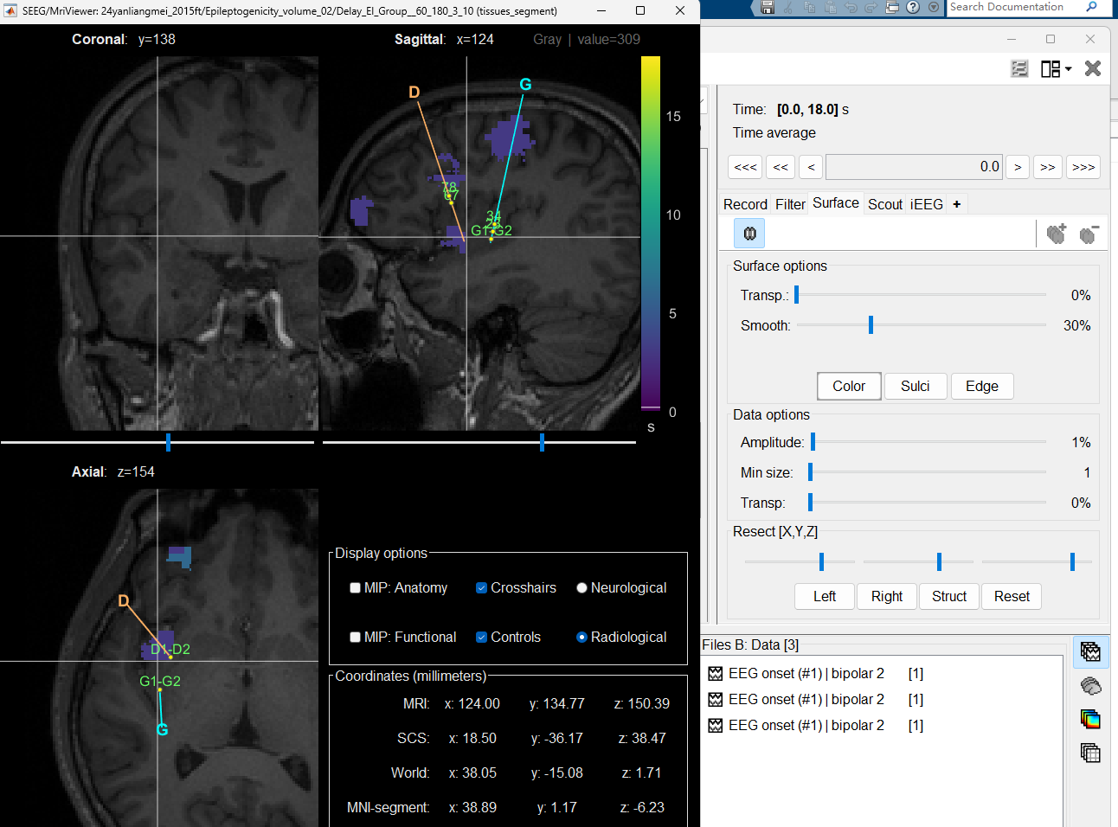Click the Right resect button
This screenshot has width=1118, height=827.
tap(887, 597)
